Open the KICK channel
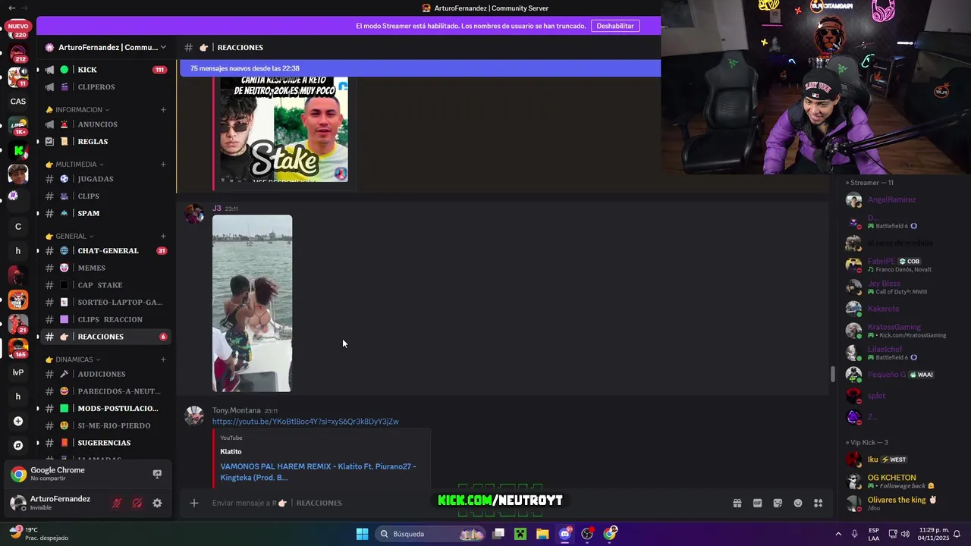This screenshot has width=971, height=546. [x=105, y=70]
